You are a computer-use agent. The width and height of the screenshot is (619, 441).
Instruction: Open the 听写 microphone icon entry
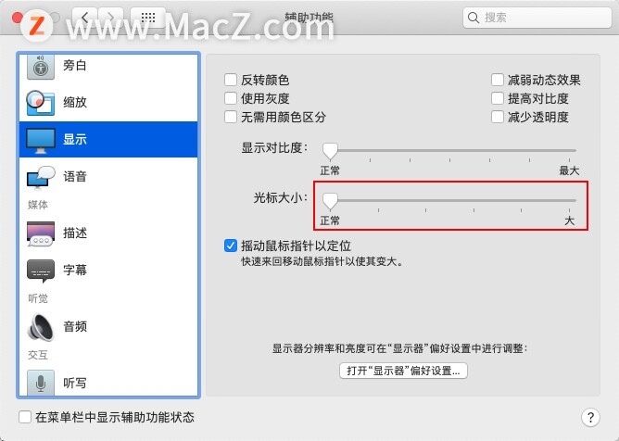(41, 383)
